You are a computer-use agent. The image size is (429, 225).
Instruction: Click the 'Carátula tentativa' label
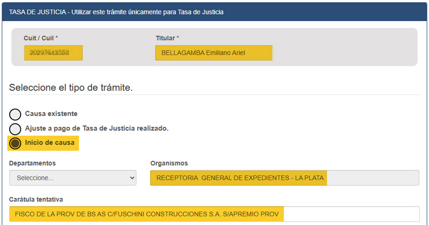point(38,199)
